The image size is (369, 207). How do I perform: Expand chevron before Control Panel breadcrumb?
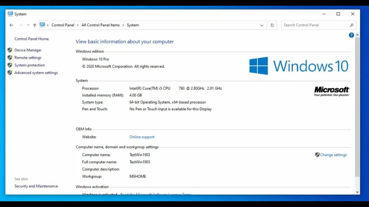tap(48, 25)
